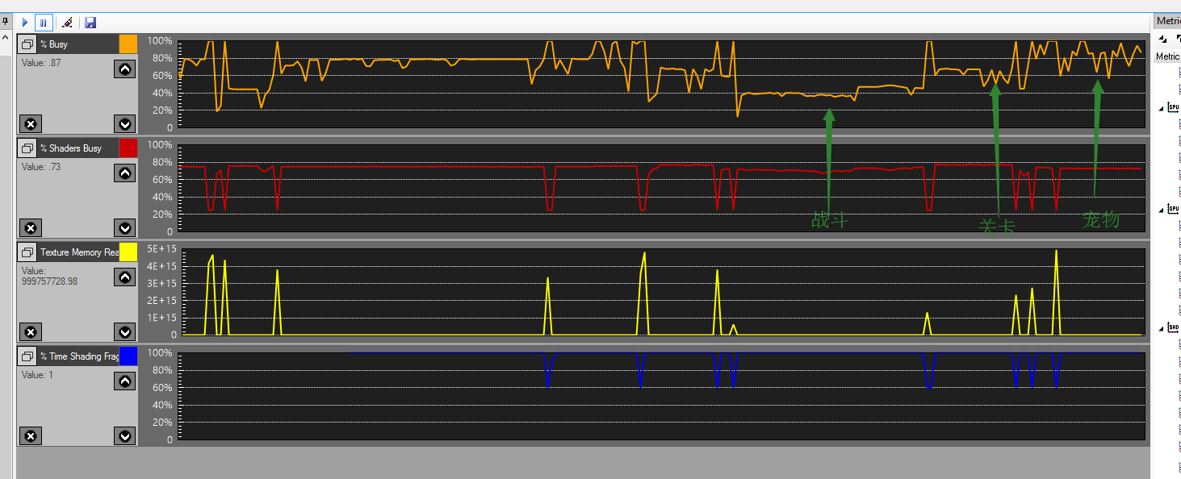Screen dimensions: 1181x479
Task: Expand the SHD metrics group
Action: pos(1160,327)
